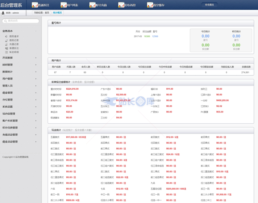Select 充值记录 from the sidebar menu

14,44
